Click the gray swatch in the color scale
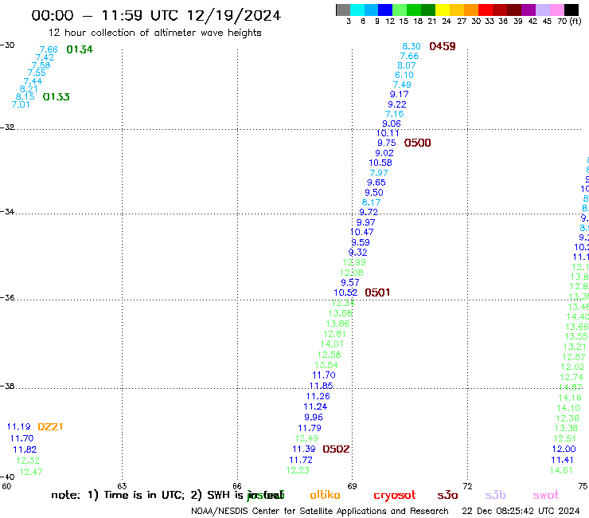Viewport: 589px width, 518px height. [343, 10]
